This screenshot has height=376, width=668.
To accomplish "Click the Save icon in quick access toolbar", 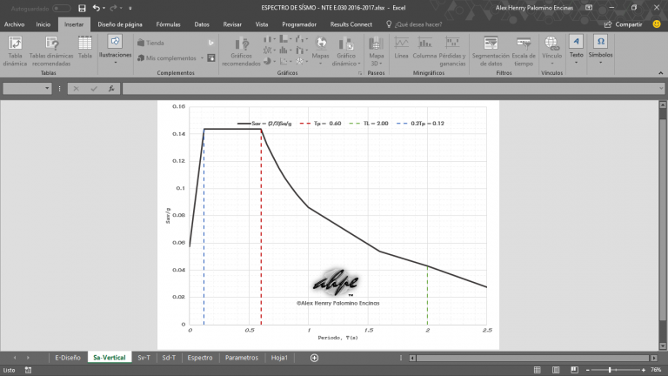I will (81, 8).
